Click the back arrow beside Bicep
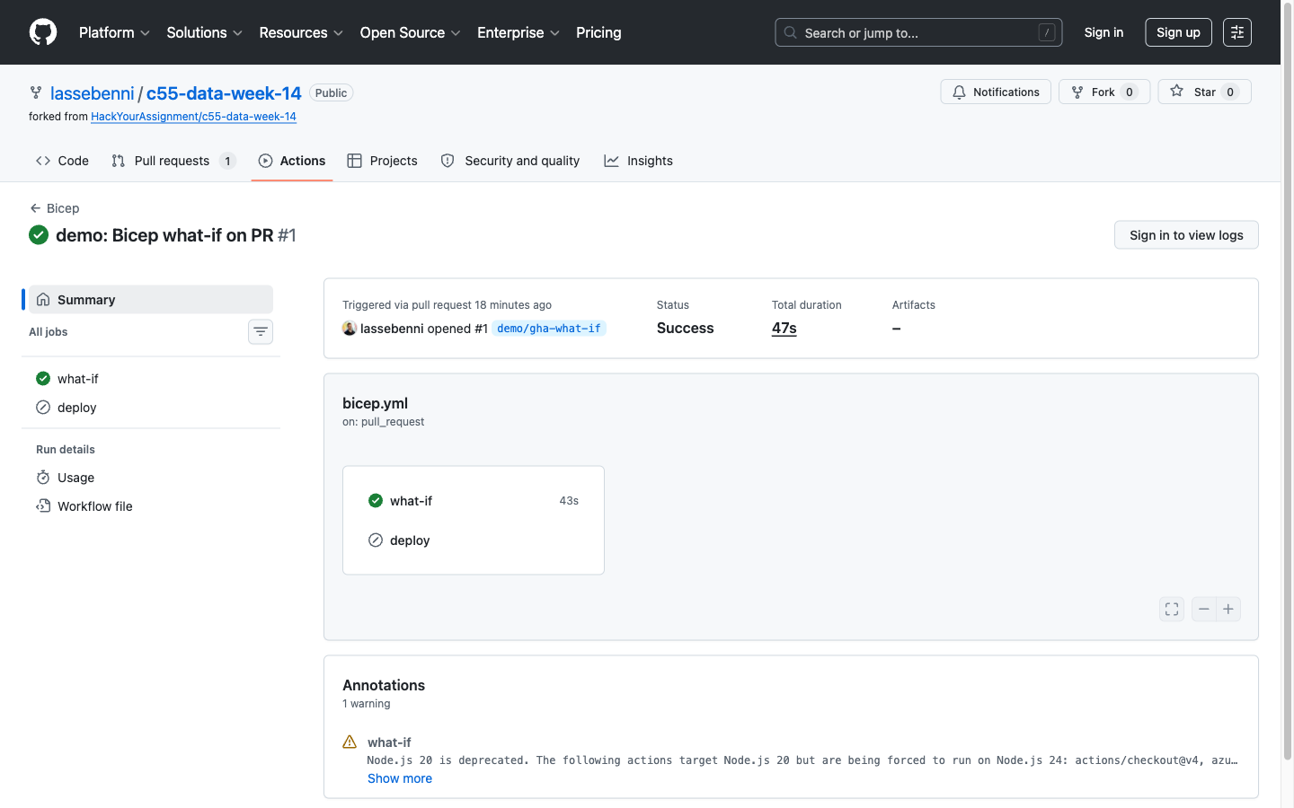 [x=35, y=208]
